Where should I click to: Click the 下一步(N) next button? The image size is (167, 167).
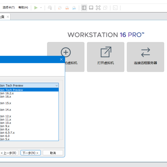(31, 153)
